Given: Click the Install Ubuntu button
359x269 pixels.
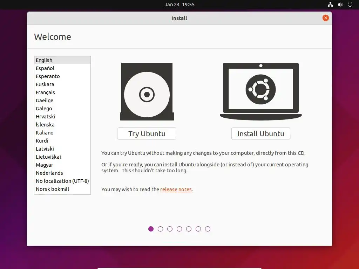Looking at the screenshot, I should (x=261, y=133).
